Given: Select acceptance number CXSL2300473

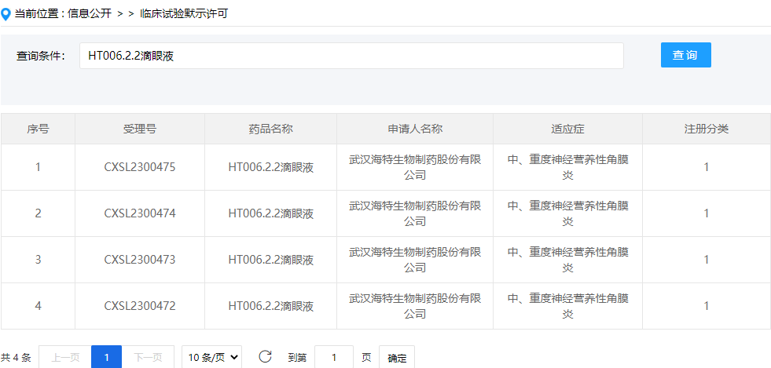Looking at the screenshot, I should (140, 260).
